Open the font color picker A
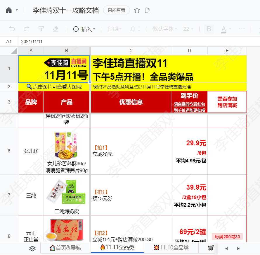Viewport: 260px width, 255px height. click(x=223, y=29)
